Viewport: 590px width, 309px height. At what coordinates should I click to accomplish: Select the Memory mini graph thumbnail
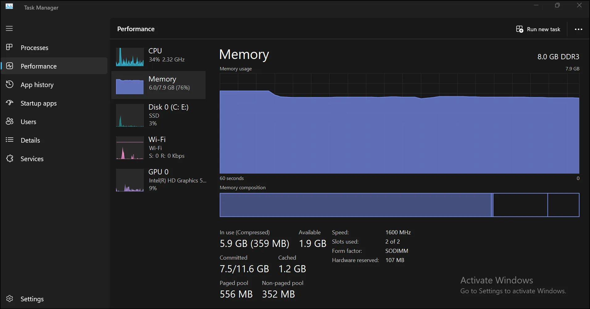click(130, 85)
